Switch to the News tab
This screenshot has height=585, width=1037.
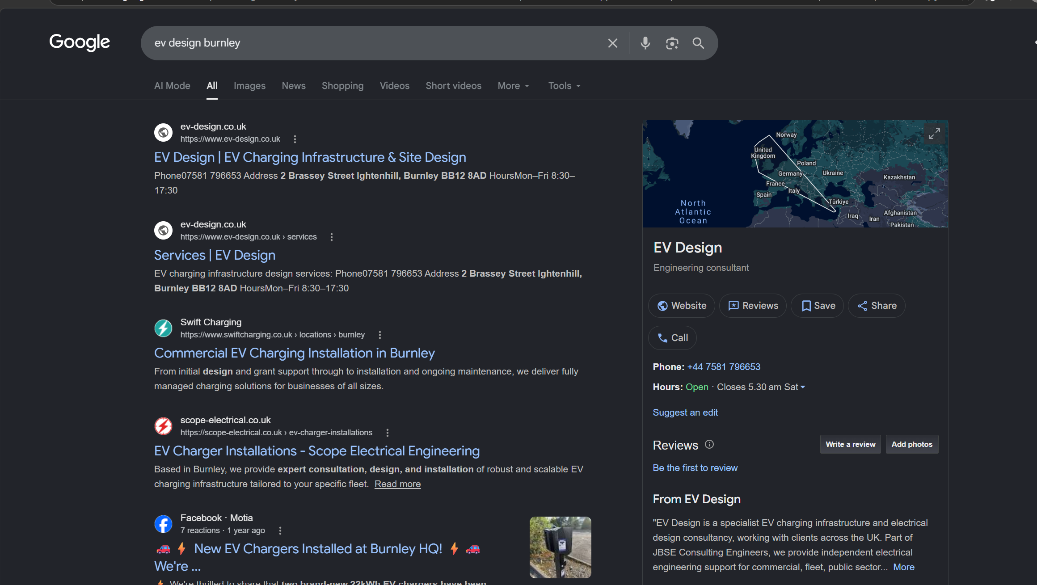[x=294, y=86]
